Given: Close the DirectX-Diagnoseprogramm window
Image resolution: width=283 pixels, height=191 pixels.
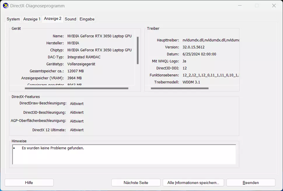Looking at the screenshot, I should point(274,6).
